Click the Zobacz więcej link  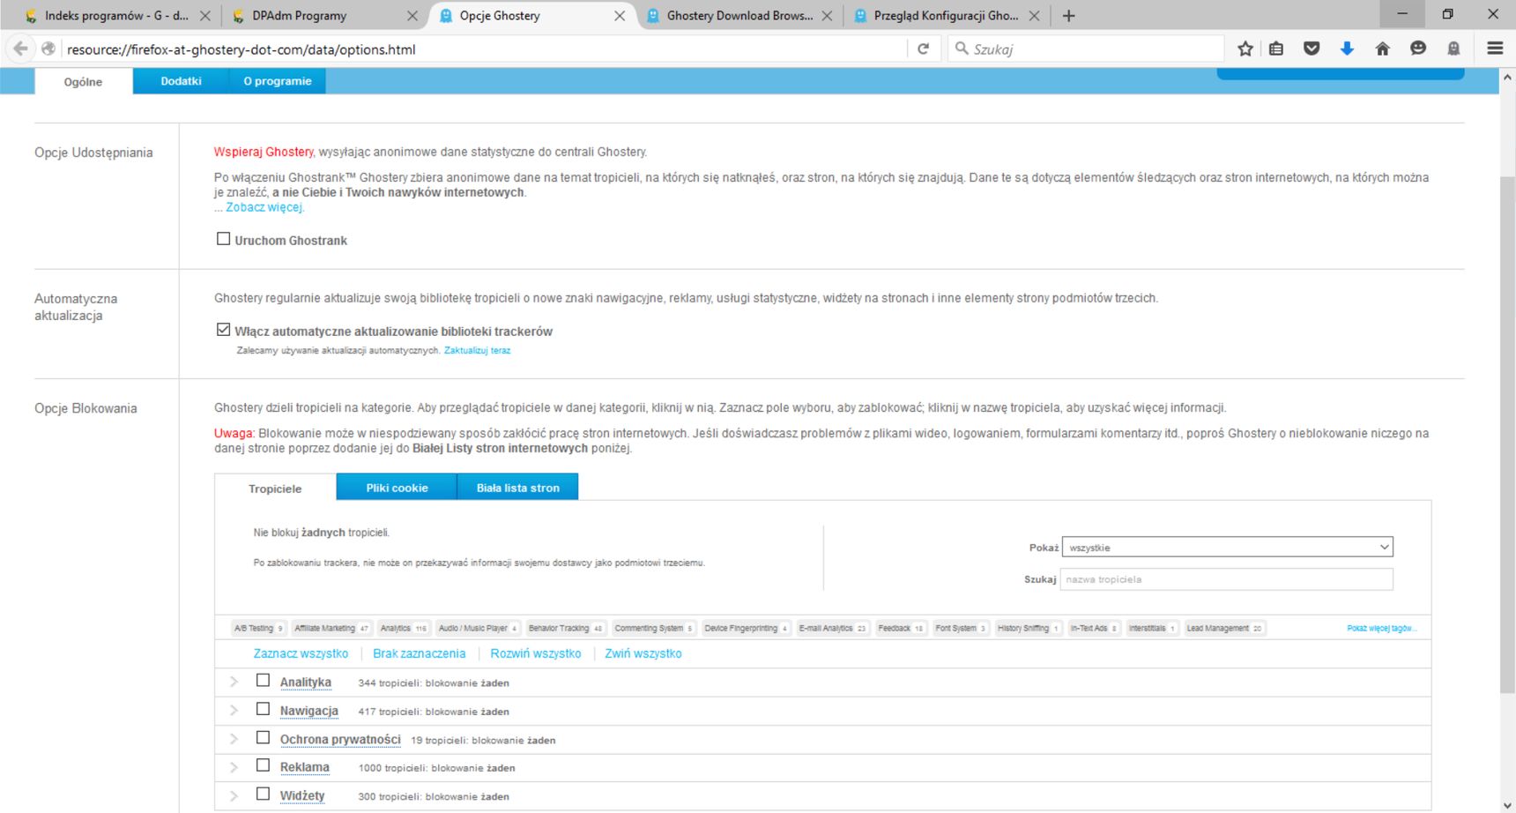pos(264,207)
